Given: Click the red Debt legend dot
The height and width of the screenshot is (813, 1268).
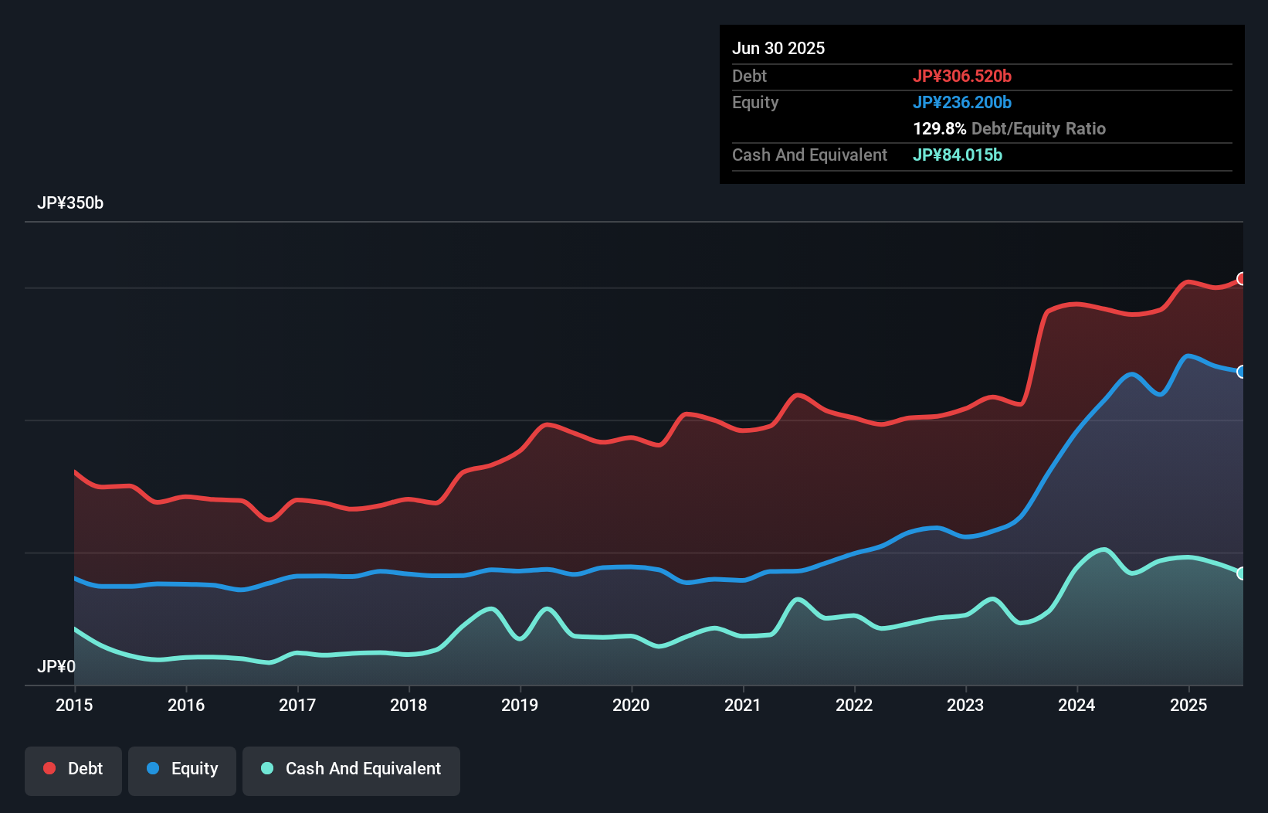Looking at the screenshot, I should (x=49, y=768).
